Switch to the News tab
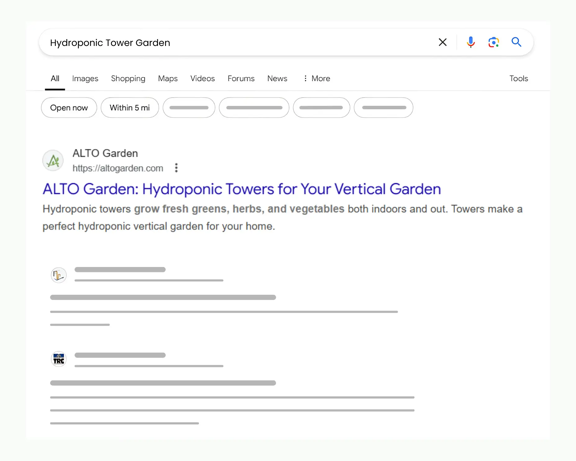Image resolution: width=576 pixels, height=461 pixels. [x=277, y=79]
